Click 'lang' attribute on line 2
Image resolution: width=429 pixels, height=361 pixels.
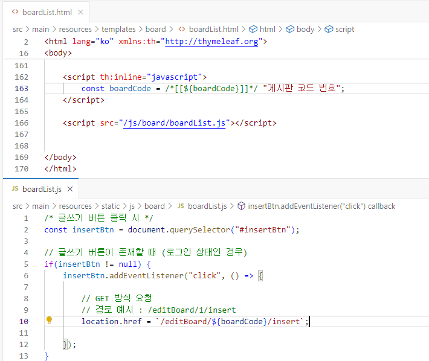(81, 42)
